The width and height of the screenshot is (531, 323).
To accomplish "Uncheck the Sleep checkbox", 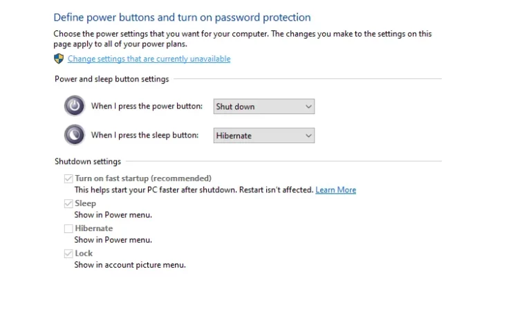I will click(x=68, y=204).
